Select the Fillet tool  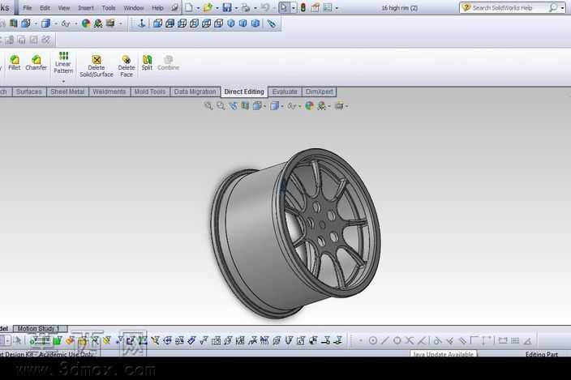click(x=15, y=62)
